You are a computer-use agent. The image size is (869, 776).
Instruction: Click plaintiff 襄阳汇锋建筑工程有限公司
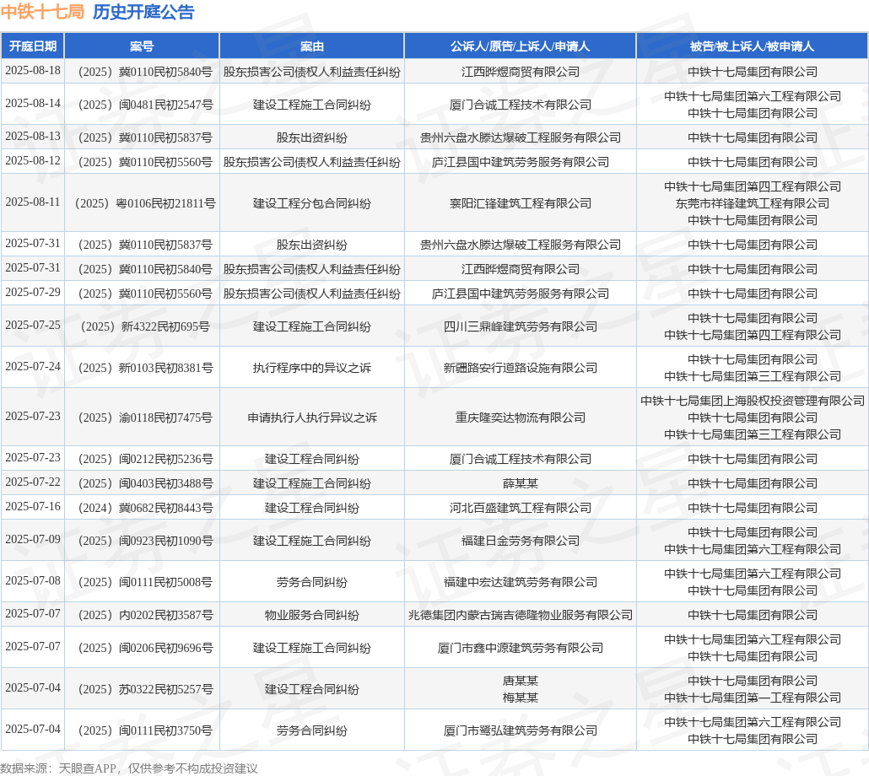coord(521,203)
